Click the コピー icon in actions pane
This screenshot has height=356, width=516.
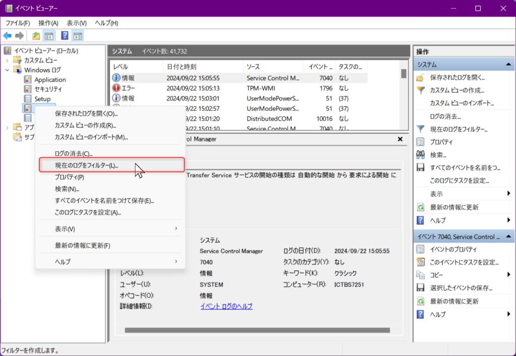coord(420,274)
